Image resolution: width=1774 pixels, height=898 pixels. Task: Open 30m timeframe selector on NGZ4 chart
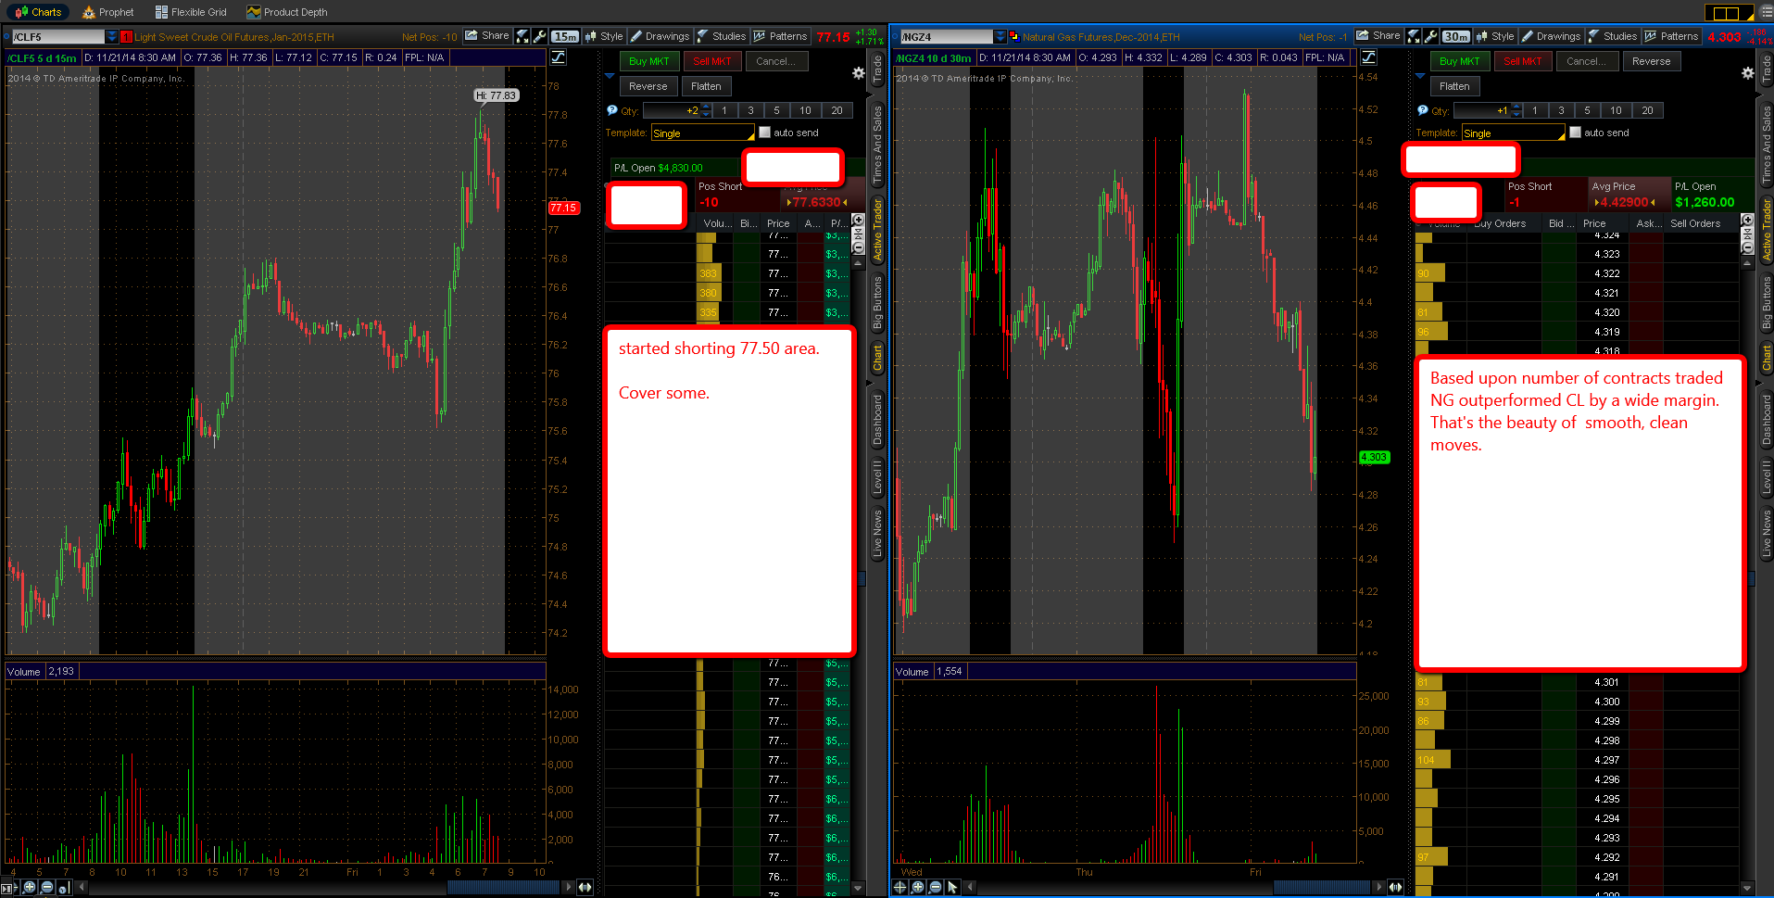pos(1456,36)
